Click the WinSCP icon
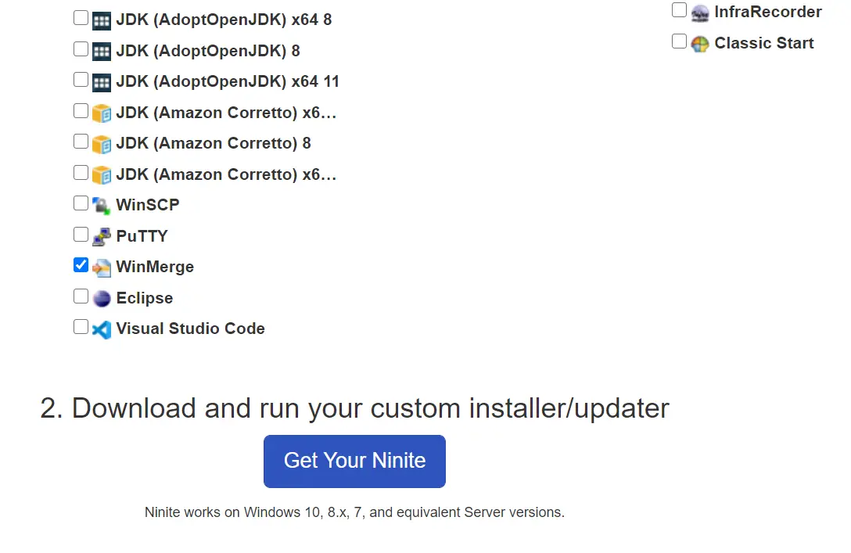 point(102,206)
